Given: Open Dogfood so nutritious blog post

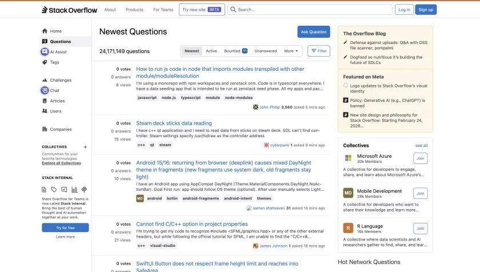Looking at the screenshot, I should (x=386, y=59).
